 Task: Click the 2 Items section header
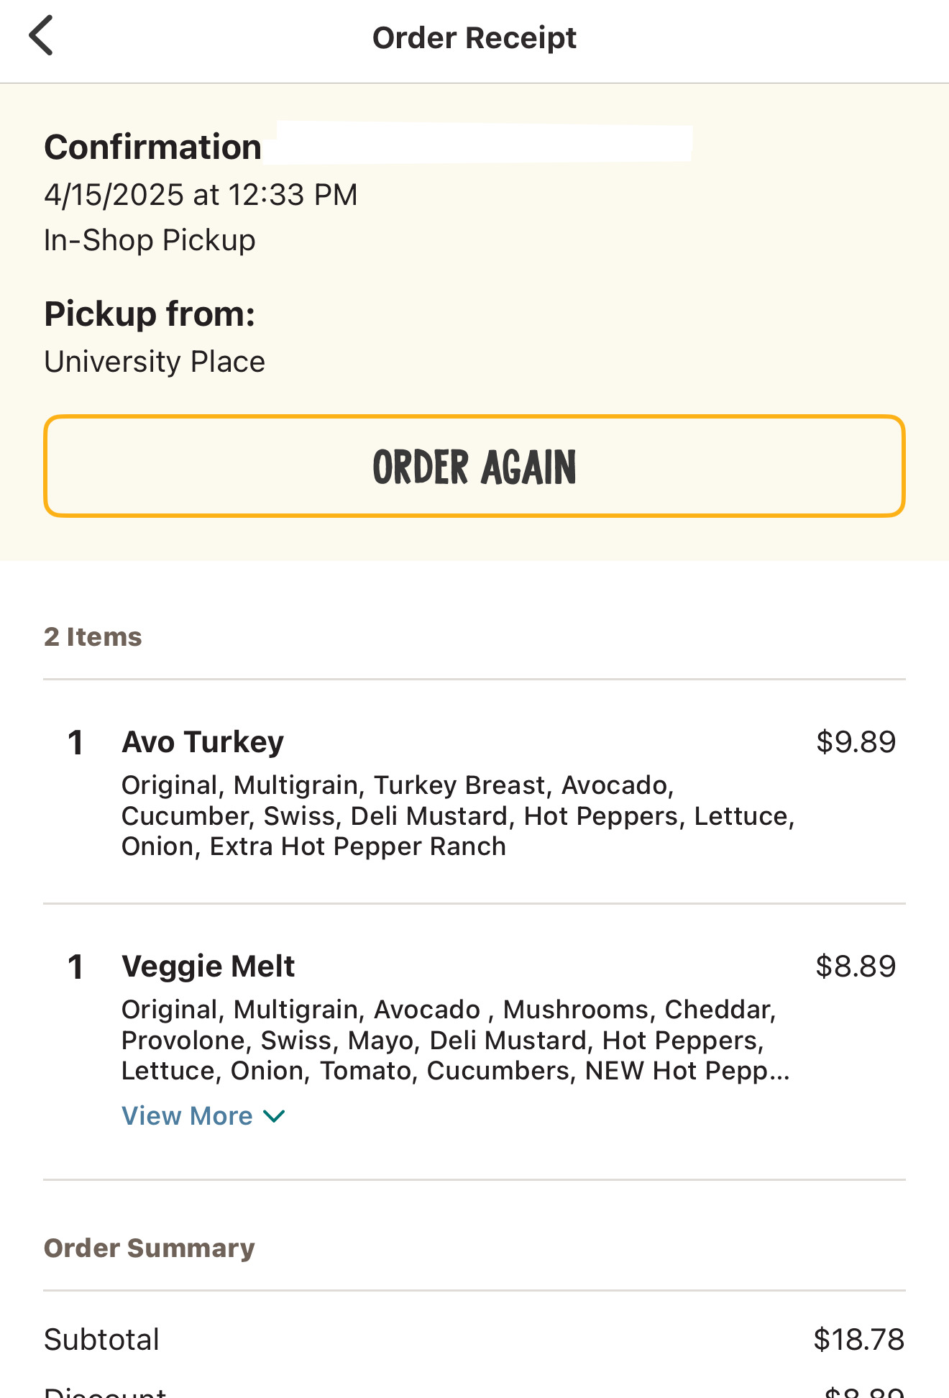pos(93,637)
